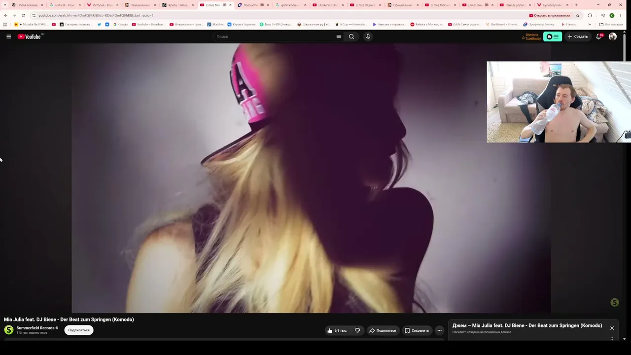
Task: Like the Mia Julia video
Action: (337, 330)
